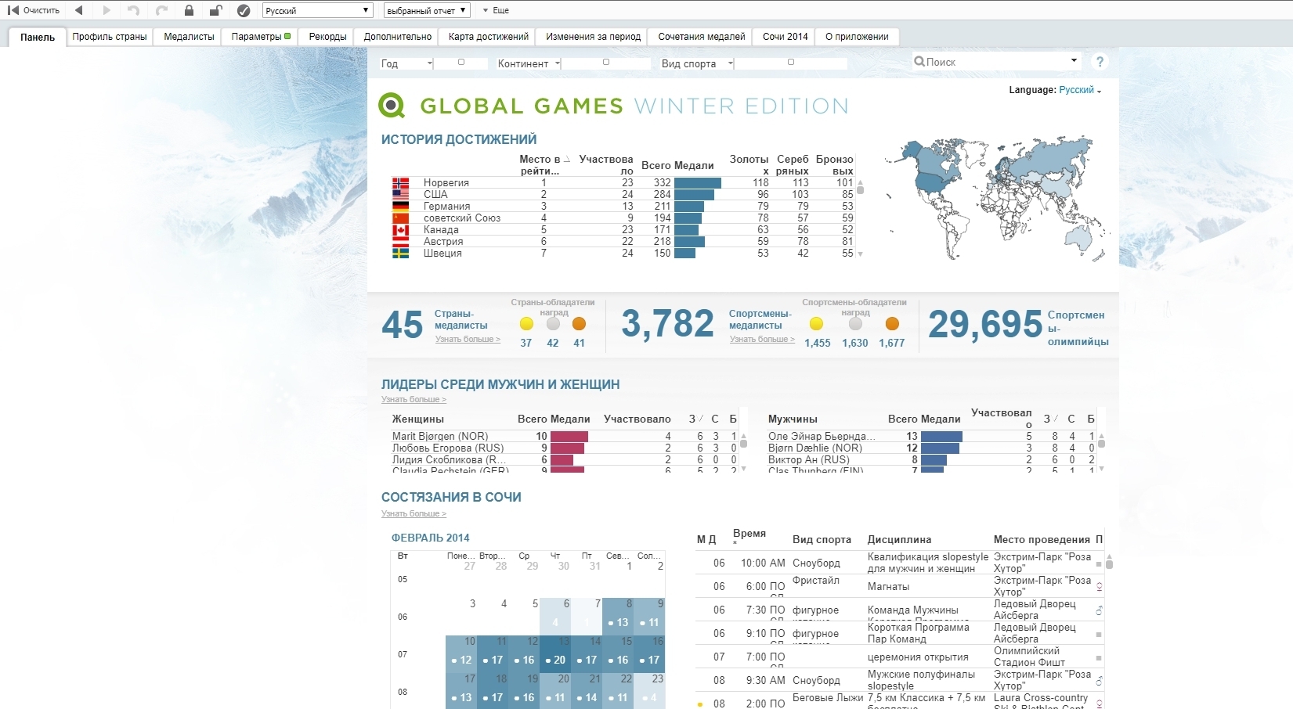
Task: Click the bronze medal circle under Спортсмены-обладатели наград
Action: click(x=892, y=324)
